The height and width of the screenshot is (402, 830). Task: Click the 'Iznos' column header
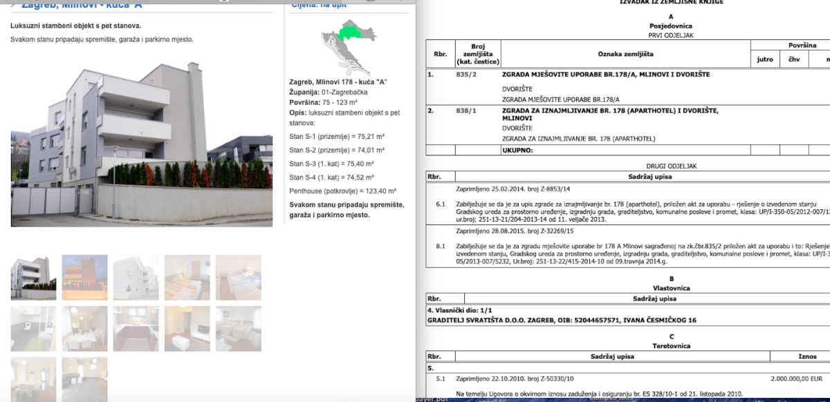tap(807, 356)
